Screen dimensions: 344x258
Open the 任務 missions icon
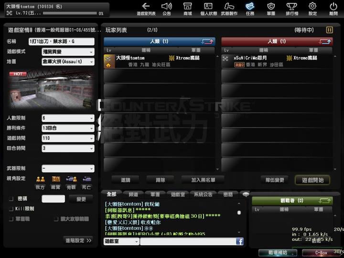click(250, 9)
